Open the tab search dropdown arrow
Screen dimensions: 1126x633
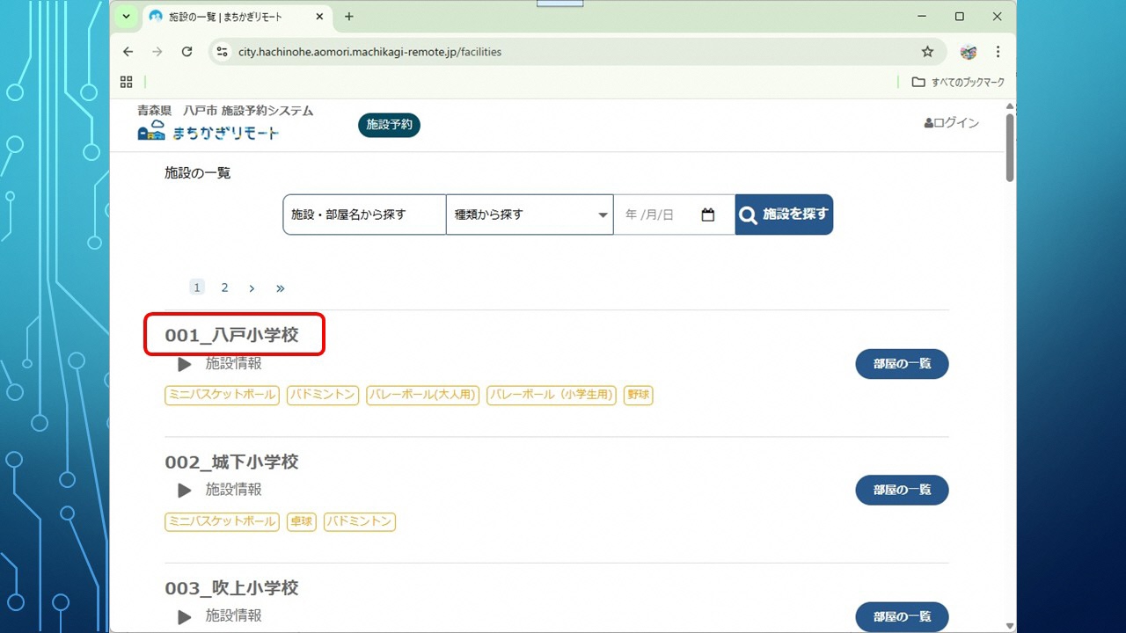126,17
